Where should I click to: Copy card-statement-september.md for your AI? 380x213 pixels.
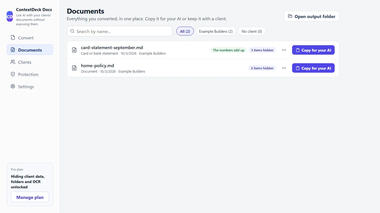[x=313, y=50]
